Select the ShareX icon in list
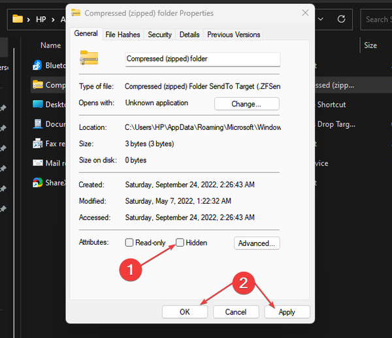Screen dimensions: 392x338 pos(38,183)
